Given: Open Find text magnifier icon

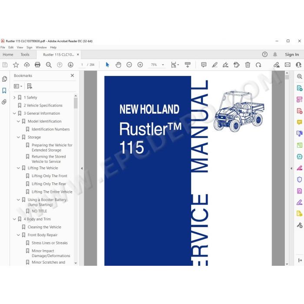Looking at the screenshot, I should point(49,65).
